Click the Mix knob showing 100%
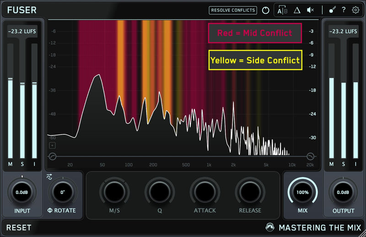The height and width of the screenshot is (237, 366). pos(302,192)
